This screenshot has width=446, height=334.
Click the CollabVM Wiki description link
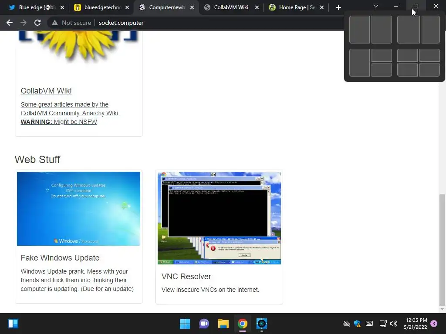[70, 113]
